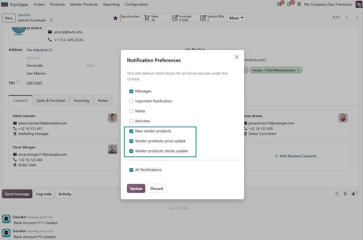
Task: Toggle Vendor products: stocks update checkbox
Action: [131, 151]
